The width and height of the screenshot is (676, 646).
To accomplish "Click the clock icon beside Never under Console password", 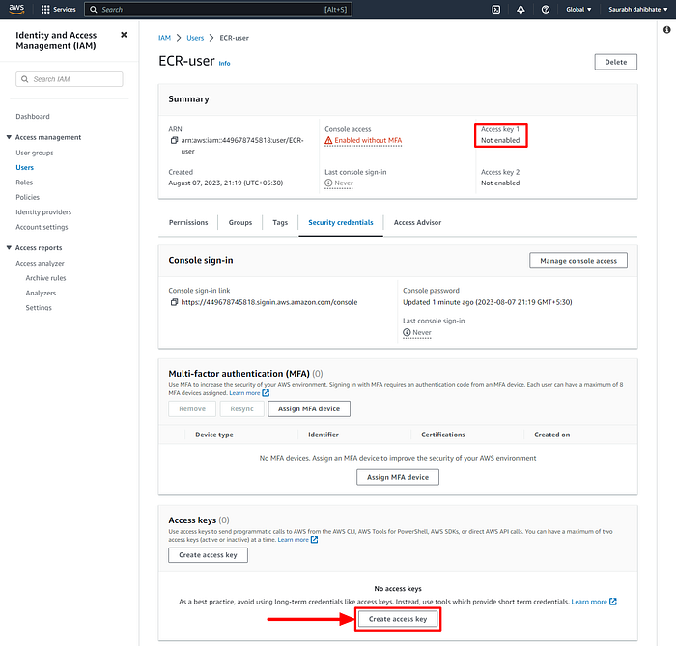I will click(x=407, y=332).
